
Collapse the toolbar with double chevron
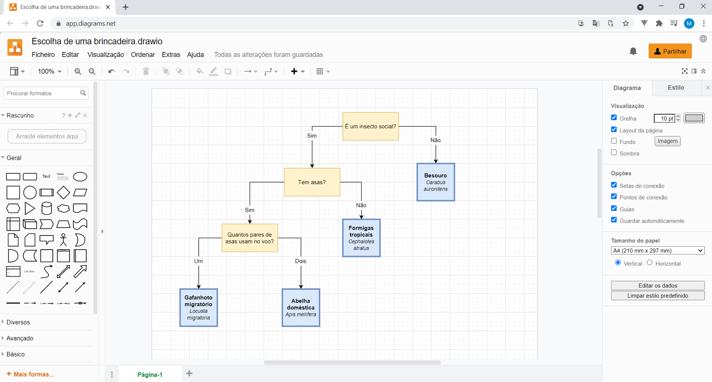click(x=703, y=71)
